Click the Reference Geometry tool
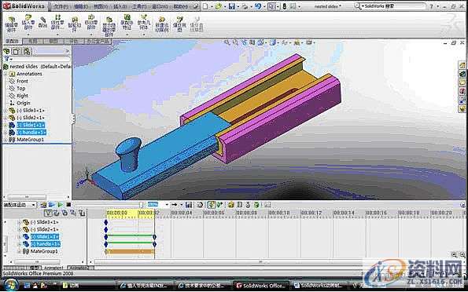468x292 pixels. coord(144,22)
